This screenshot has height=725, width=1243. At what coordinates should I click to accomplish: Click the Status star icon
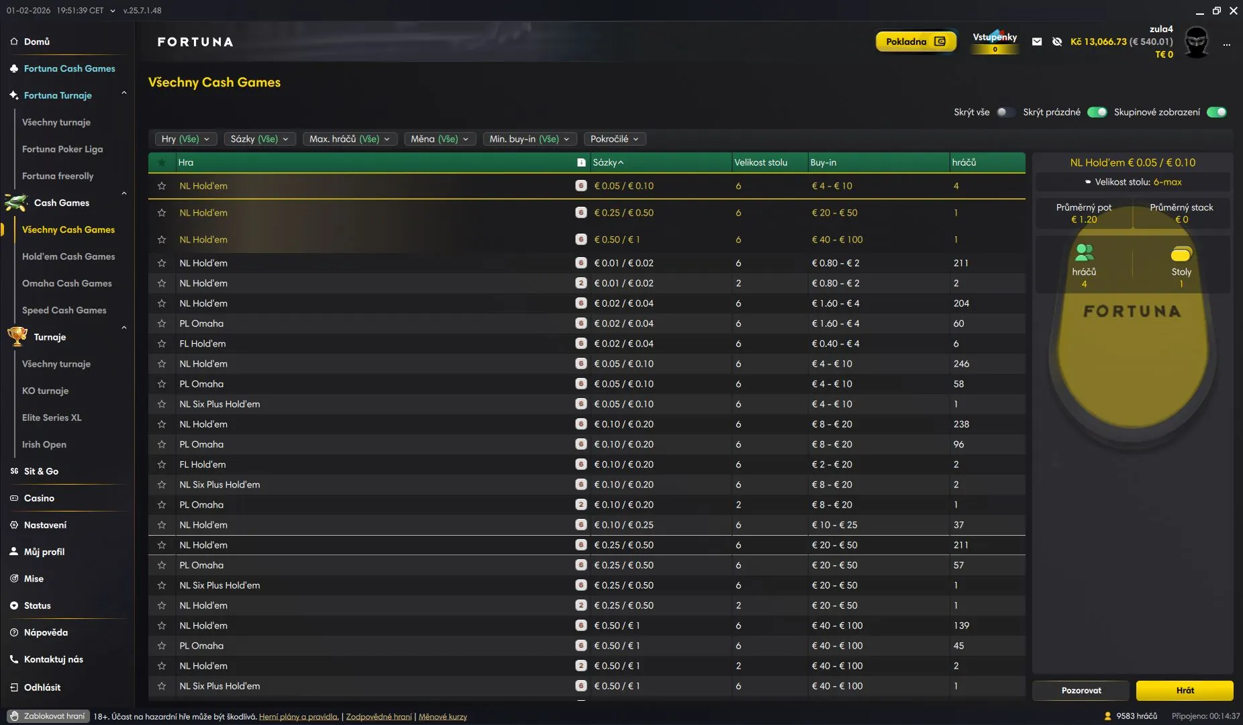click(14, 606)
